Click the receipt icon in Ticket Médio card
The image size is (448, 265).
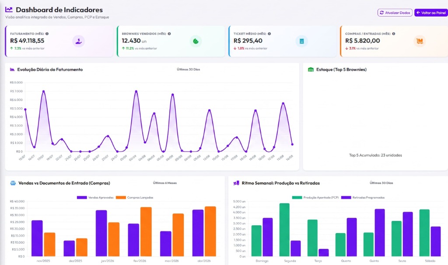pyautogui.click(x=302, y=41)
